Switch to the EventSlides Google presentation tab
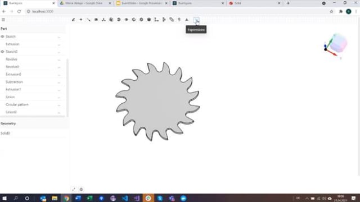 pyautogui.click(x=142, y=3)
